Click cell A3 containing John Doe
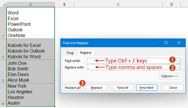The image size is (188, 108). (31, 72)
